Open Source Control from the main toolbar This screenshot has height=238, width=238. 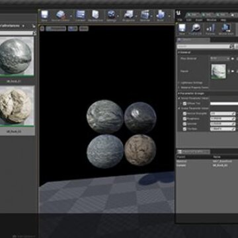pyautogui.click(x=60, y=15)
